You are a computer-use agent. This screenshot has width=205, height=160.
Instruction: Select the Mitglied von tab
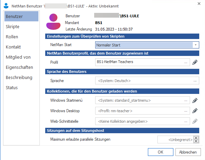click(x=18, y=57)
